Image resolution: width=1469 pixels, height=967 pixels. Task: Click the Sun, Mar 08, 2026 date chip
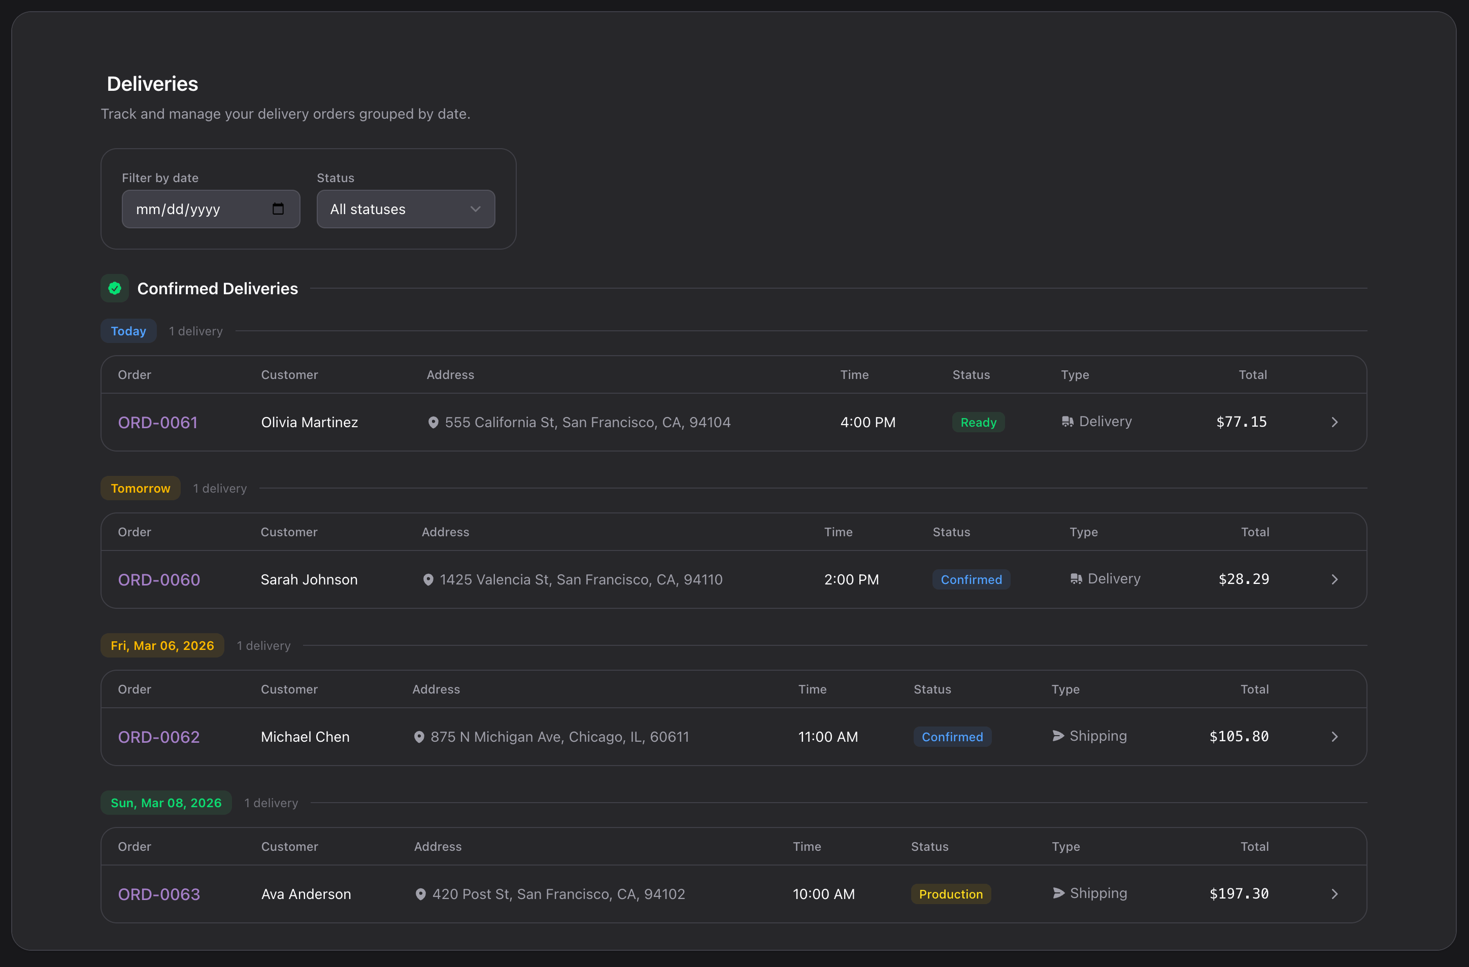click(166, 802)
